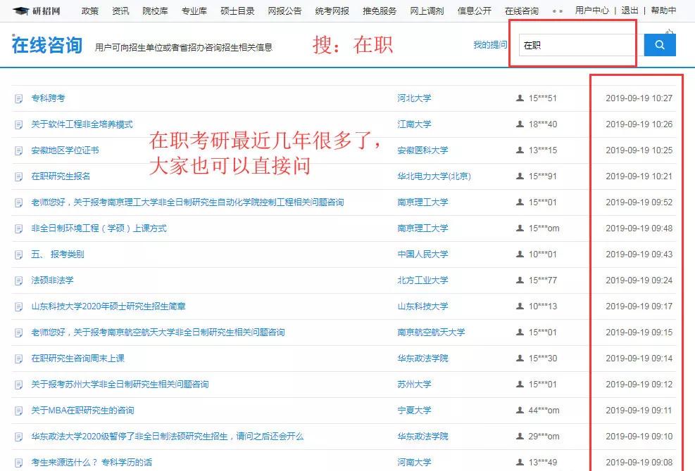Click user icon next to 15***51

tap(520, 98)
